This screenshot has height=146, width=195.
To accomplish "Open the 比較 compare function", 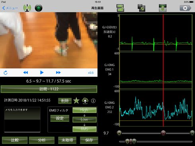I will (x=15, y=140).
